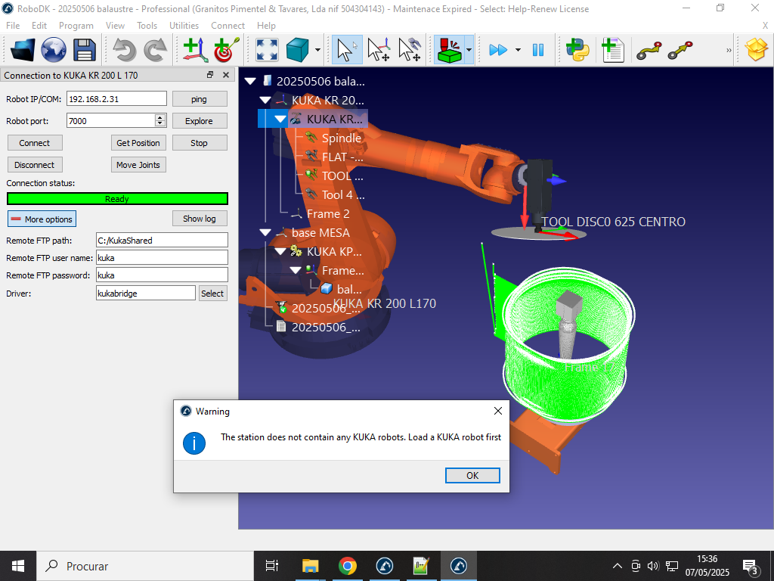The width and height of the screenshot is (774, 581).
Task: Collapse the base MESA tree node
Action: coord(265,233)
